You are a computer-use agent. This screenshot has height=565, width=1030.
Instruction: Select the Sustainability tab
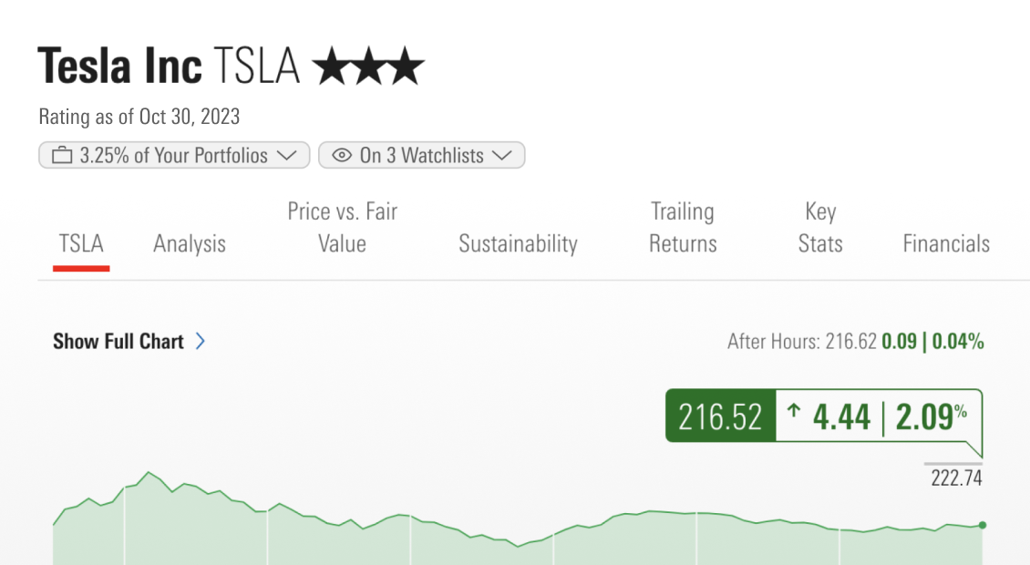(518, 244)
